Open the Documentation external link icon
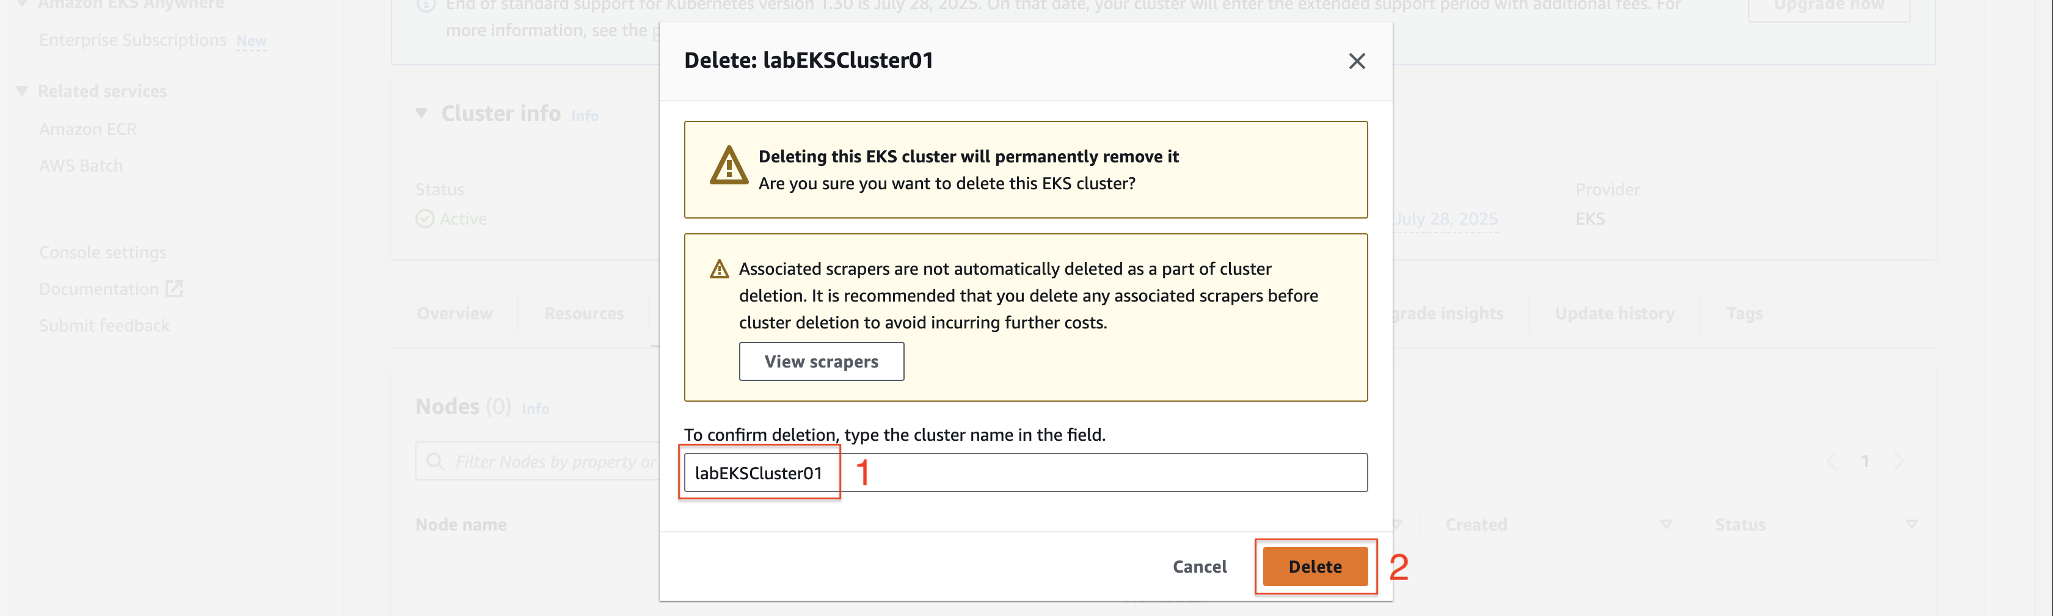 [175, 289]
